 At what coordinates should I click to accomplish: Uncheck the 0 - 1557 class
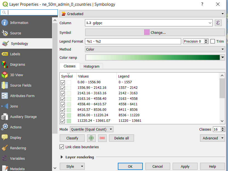(63, 82)
